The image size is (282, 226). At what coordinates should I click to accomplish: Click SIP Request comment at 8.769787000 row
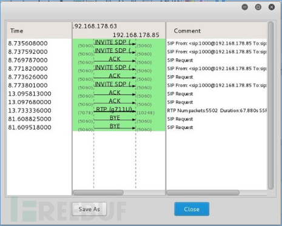180,60
